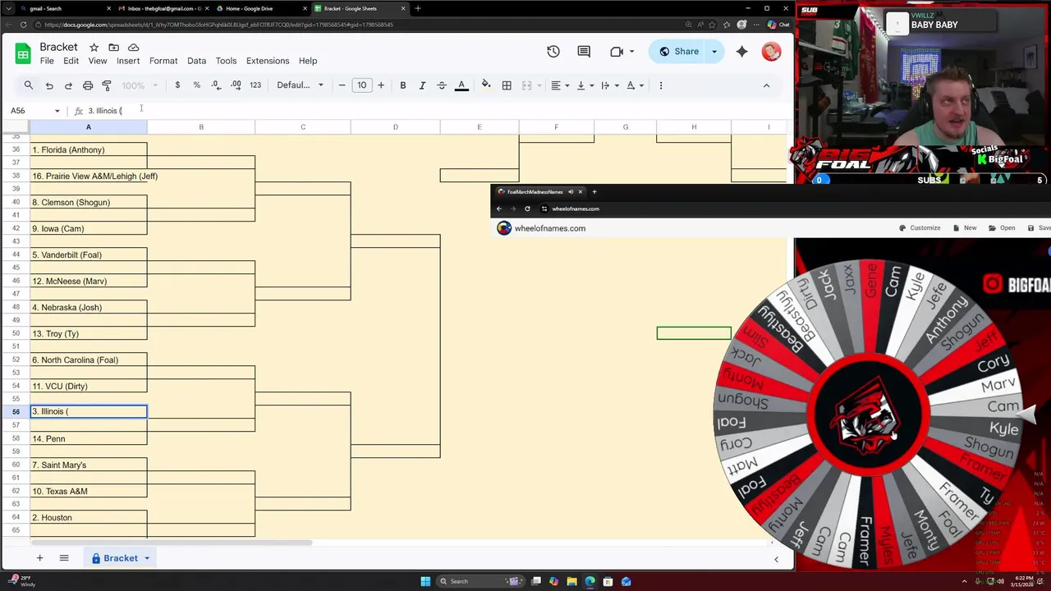
Task: Open the text color picker
Action: 461,85
